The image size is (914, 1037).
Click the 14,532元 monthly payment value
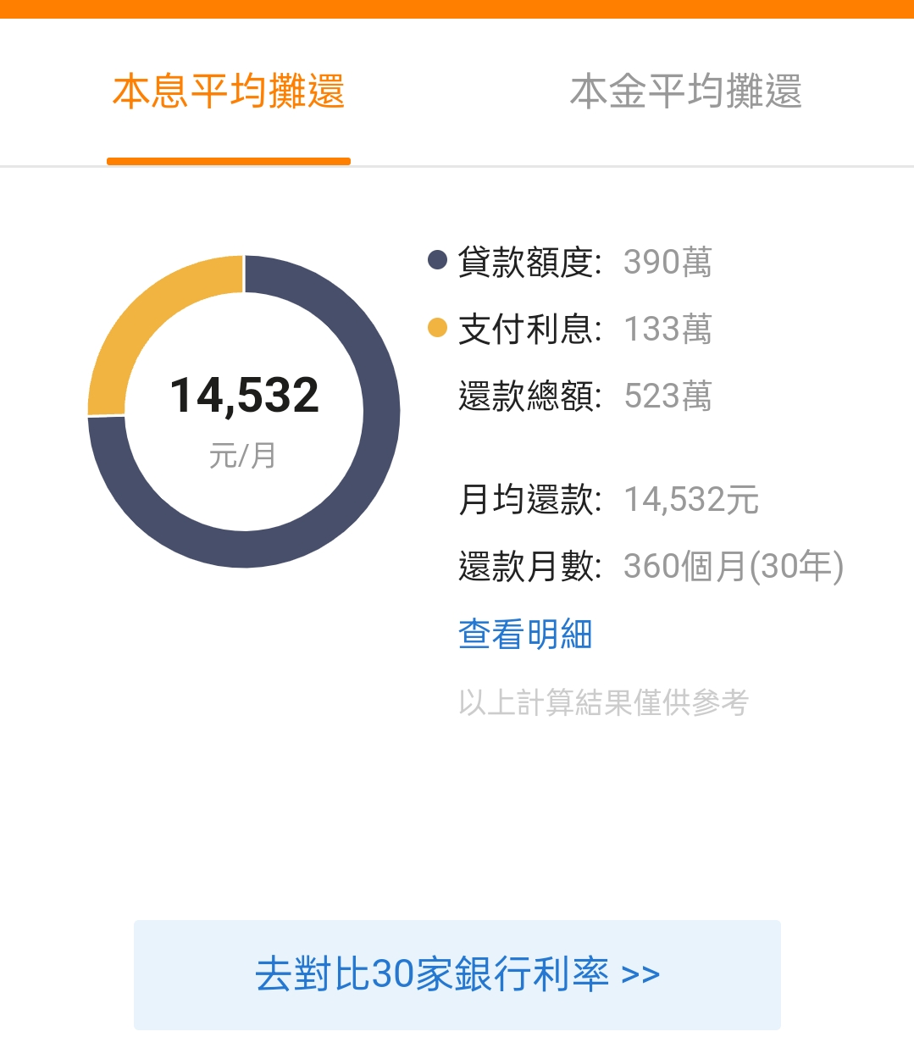click(x=691, y=500)
